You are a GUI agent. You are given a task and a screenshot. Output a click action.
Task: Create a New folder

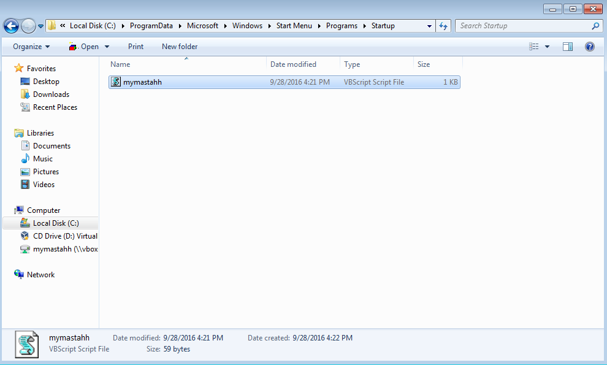[x=180, y=47]
